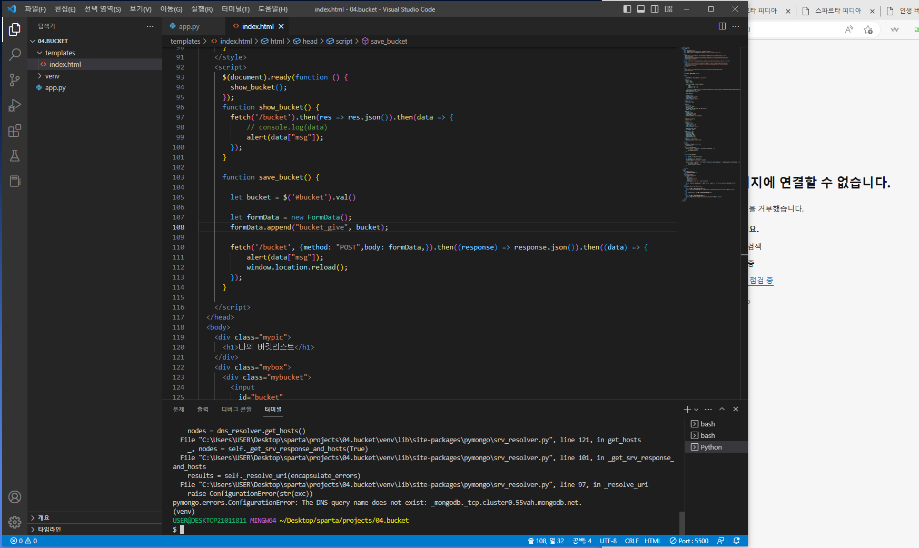The height and width of the screenshot is (548, 919).
Task: Open the 출력 output tab
Action: 203,409
